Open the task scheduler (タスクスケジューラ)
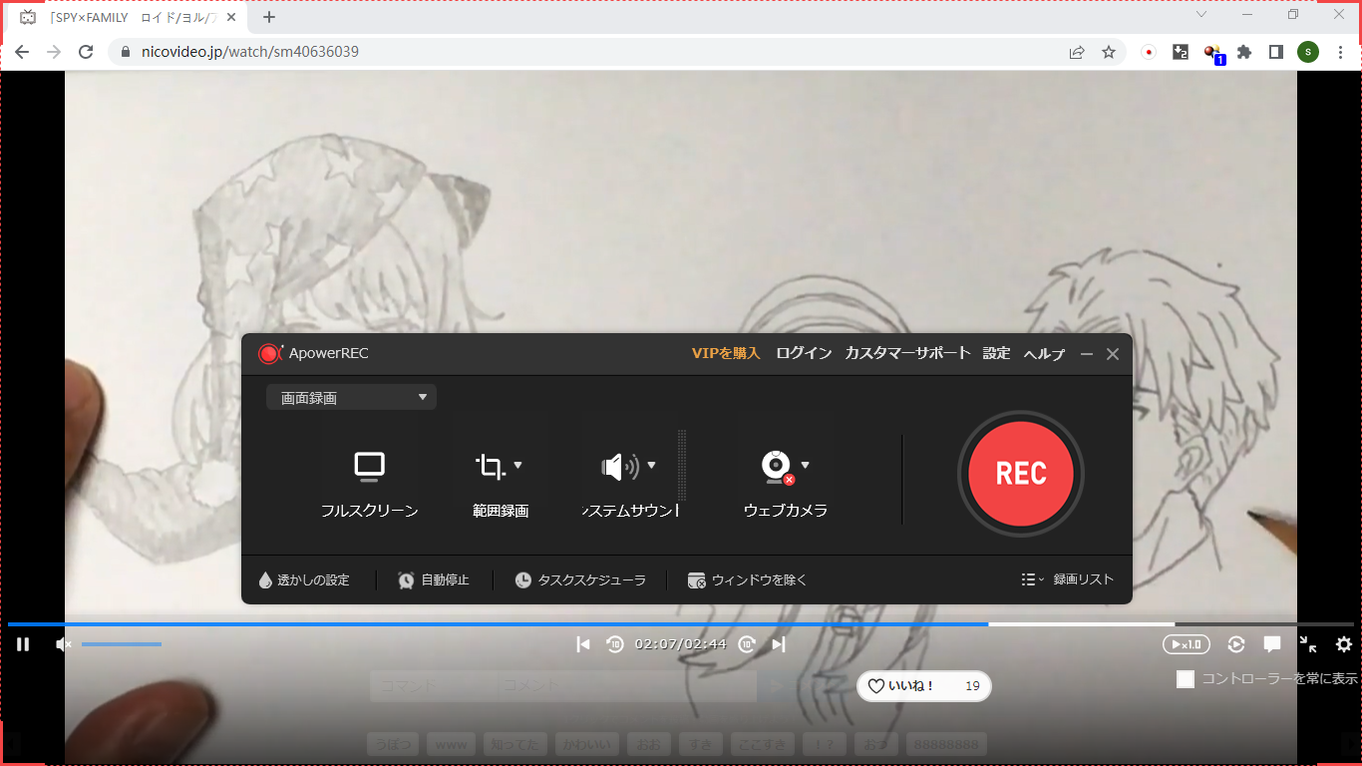1362x766 pixels. tap(580, 579)
